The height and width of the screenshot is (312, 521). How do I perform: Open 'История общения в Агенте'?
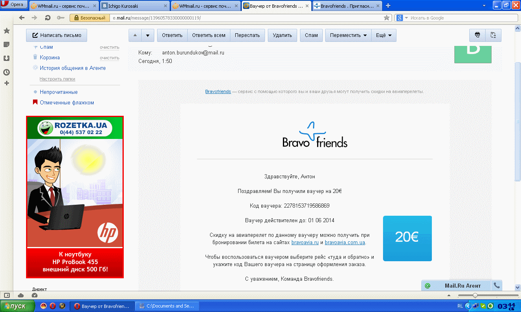73,68
